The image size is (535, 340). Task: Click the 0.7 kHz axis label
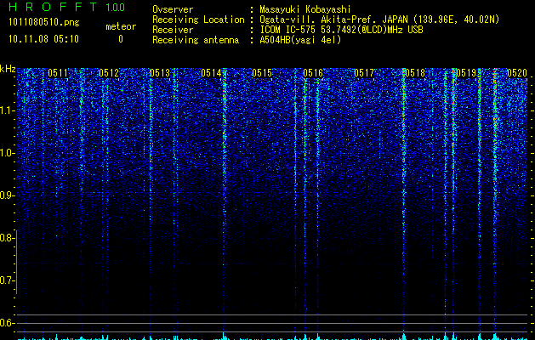coord(7,280)
